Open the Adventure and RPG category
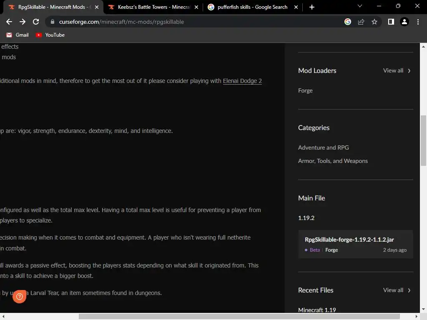Image resolution: width=427 pixels, height=320 pixels. point(323,147)
